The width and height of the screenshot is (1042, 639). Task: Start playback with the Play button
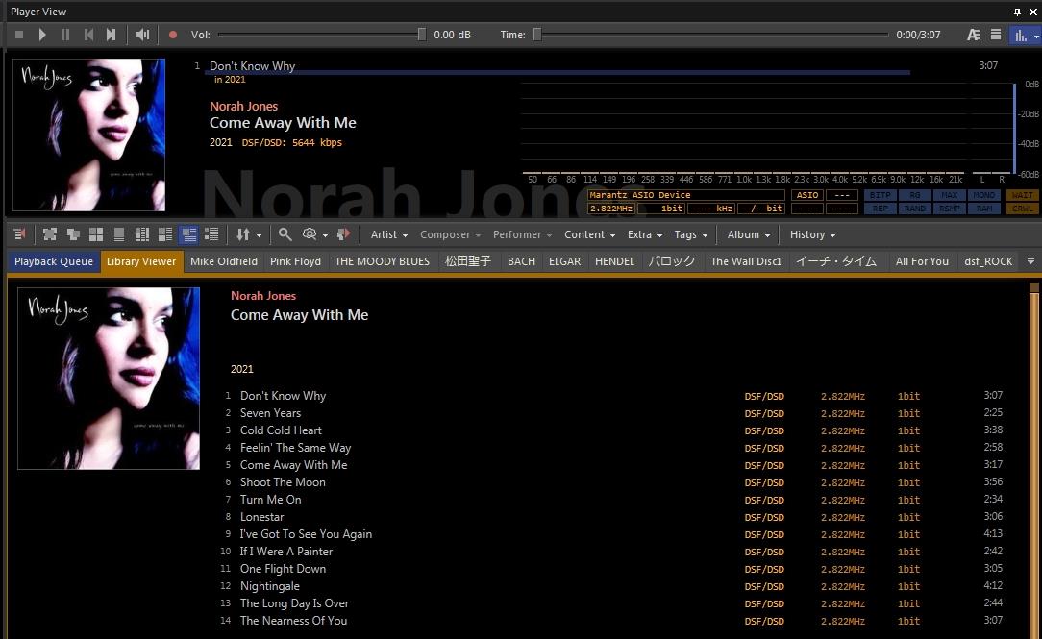(x=42, y=35)
